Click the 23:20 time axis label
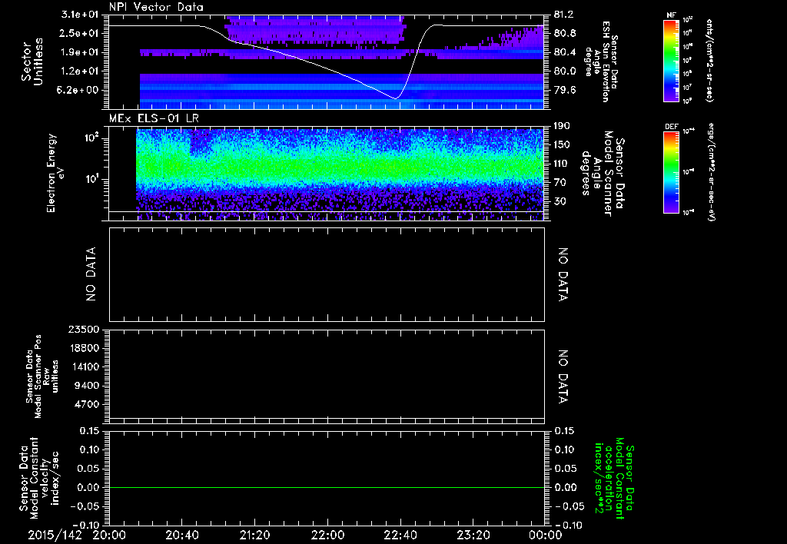Image resolution: width=787 pixels, height=544 pixels. [x=473, y=534]
